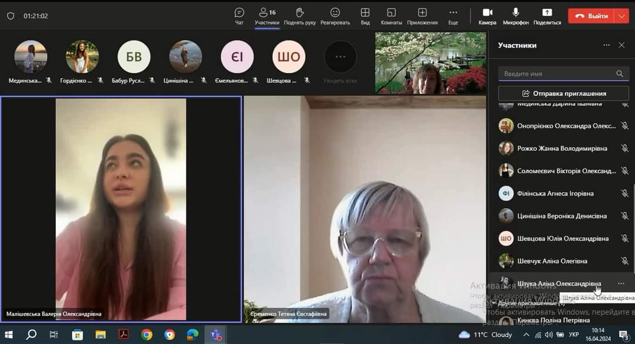Image resolution: width=635 pixels, height=344 pixels.
Task: Click Шевцова Юлія's muted mic icon in list
Action: click(624, 238)
